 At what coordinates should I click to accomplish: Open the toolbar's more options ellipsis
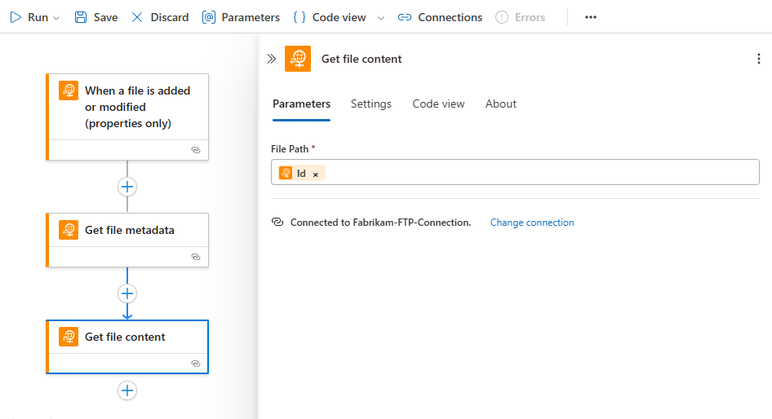coord(591,17)
